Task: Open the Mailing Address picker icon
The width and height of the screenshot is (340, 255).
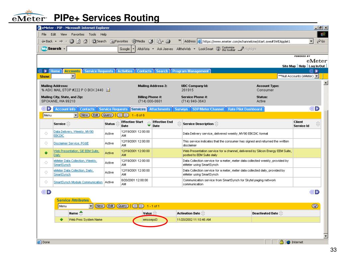Action: point(108,90)
